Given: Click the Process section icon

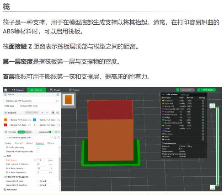Looking at the screenshot, I should coord(6,132).
